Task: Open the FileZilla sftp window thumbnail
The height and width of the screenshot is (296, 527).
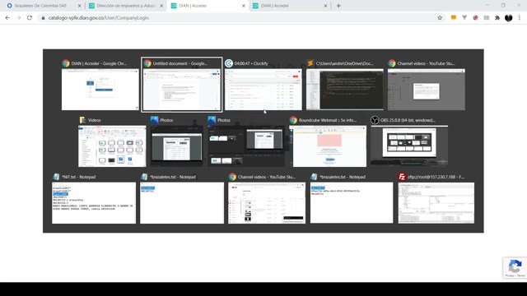Action: 436,198
